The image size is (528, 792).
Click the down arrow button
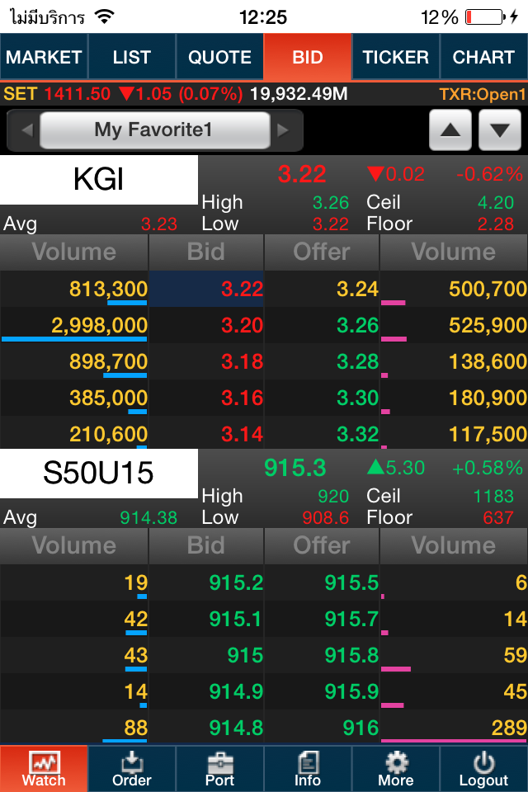(x=500, y=130)
